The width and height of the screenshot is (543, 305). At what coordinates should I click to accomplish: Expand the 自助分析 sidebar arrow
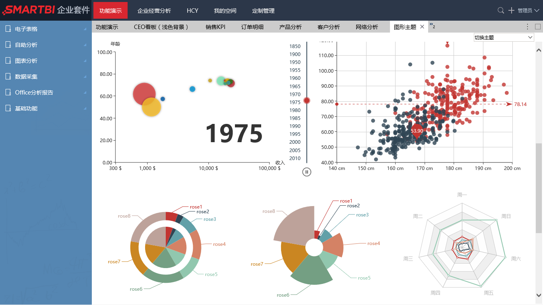point(85,45)
